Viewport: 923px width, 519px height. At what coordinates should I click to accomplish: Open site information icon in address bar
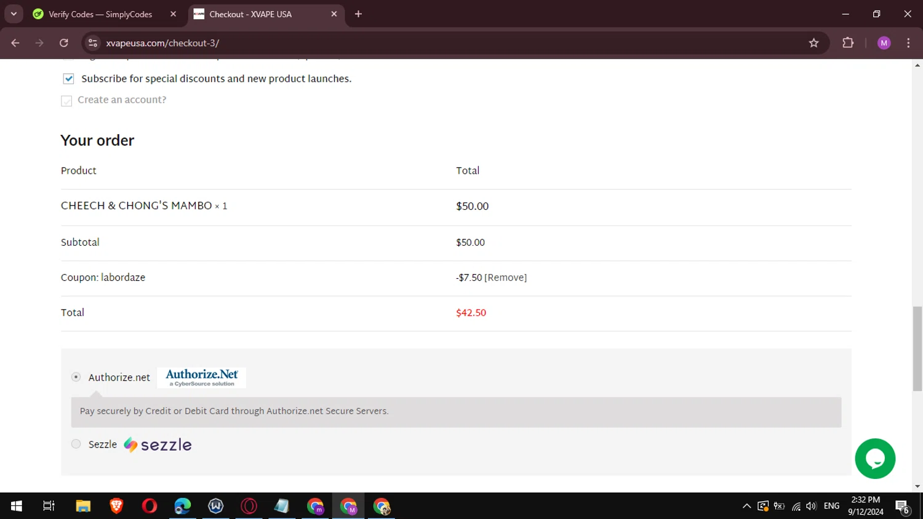pyautogui.click(x=93, y=43)
